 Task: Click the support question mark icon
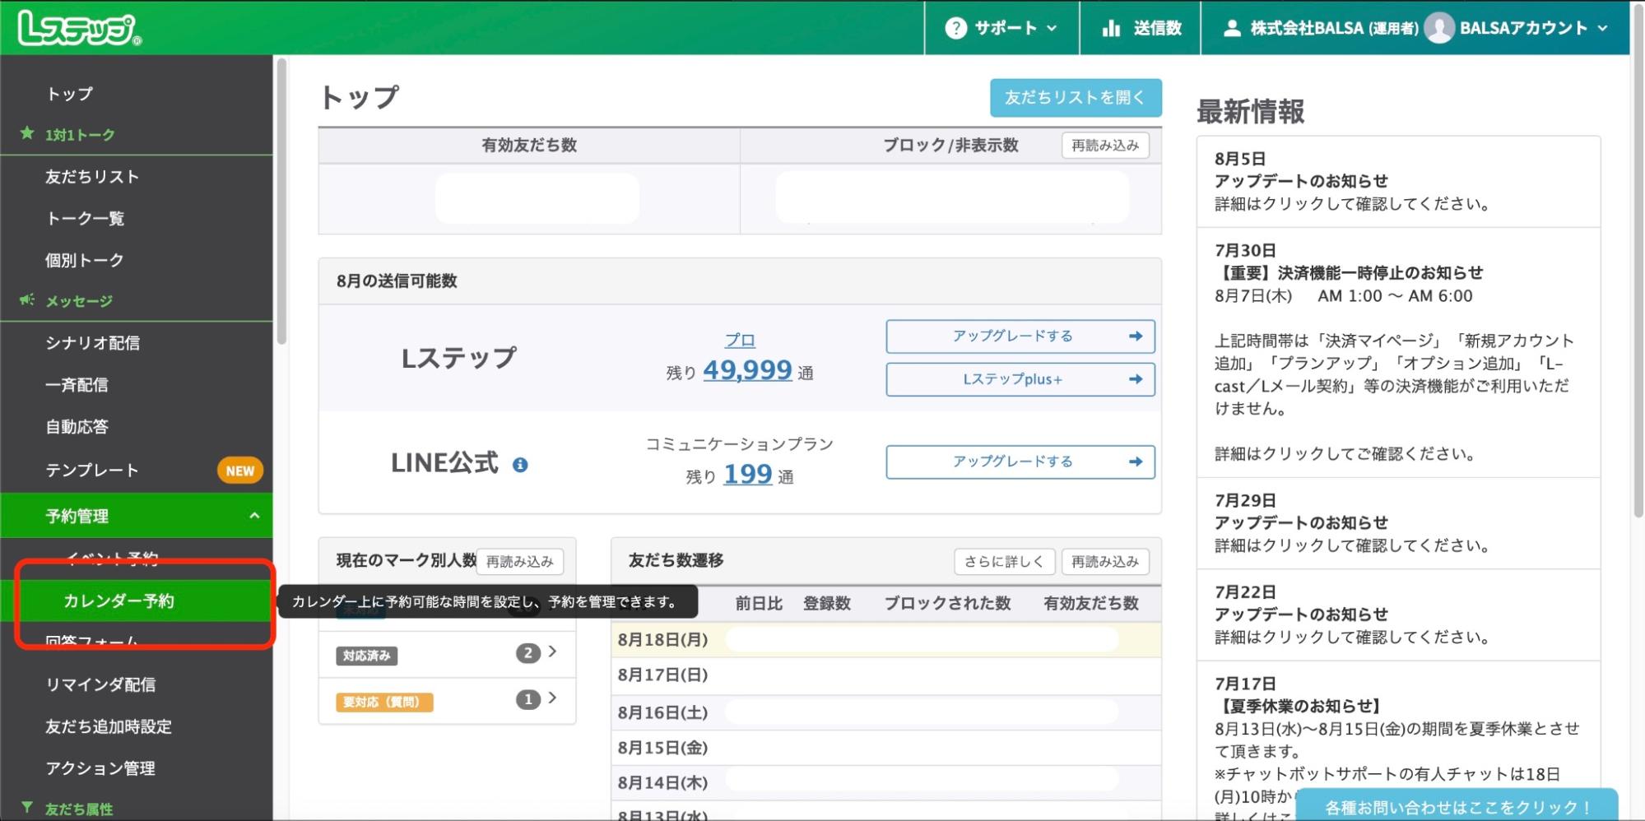click(955, 28)
